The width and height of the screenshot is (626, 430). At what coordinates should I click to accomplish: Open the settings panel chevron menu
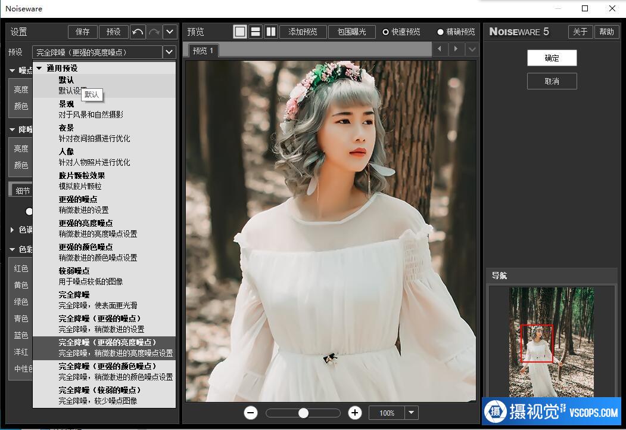tap(170, 32)
